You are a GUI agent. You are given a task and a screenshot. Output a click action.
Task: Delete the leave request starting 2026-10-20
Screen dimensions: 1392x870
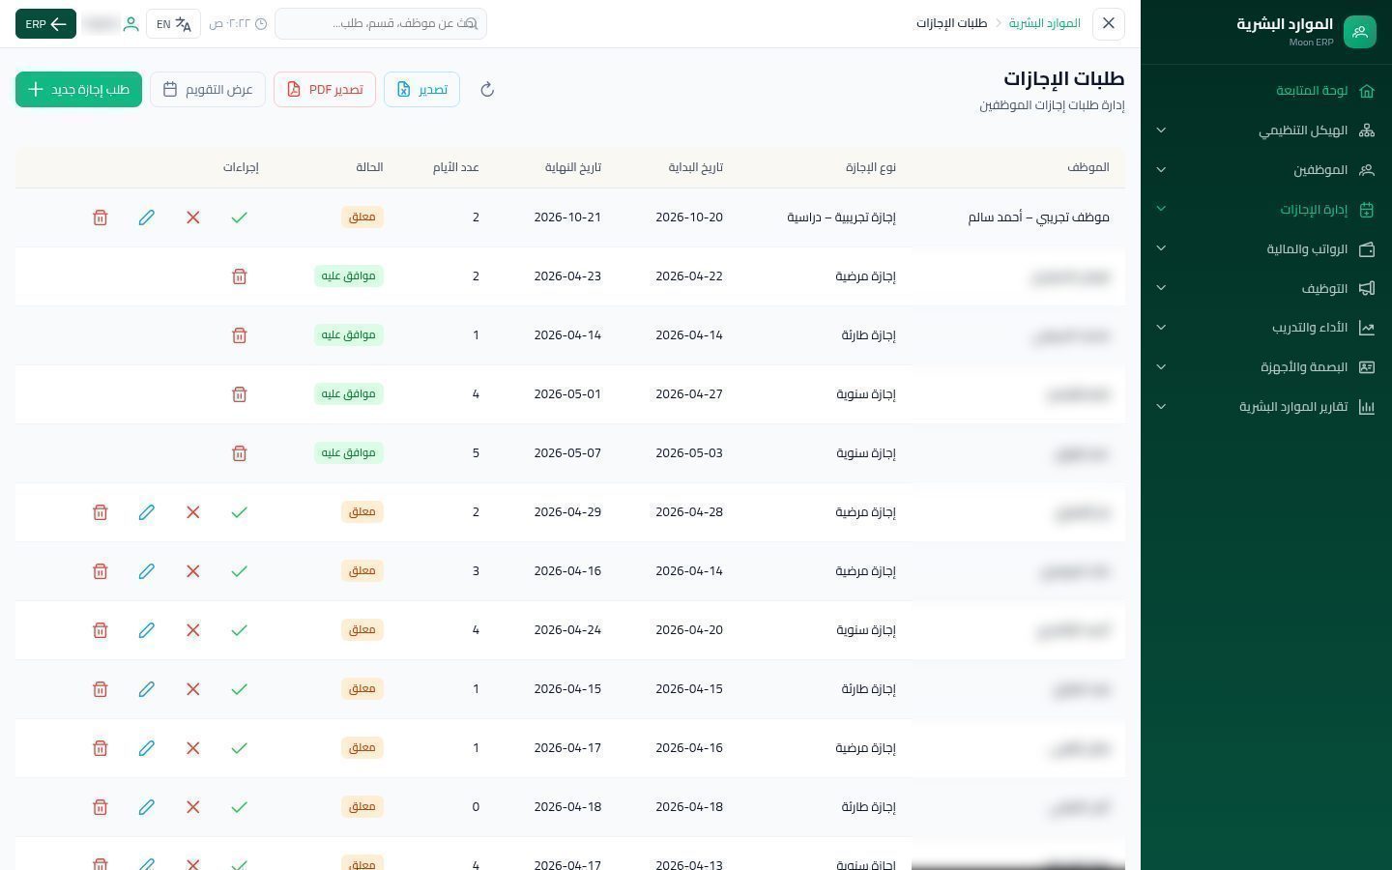101,217
